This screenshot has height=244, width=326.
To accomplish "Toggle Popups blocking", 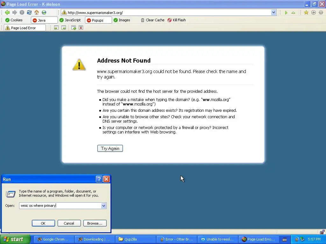I will 98,20.
